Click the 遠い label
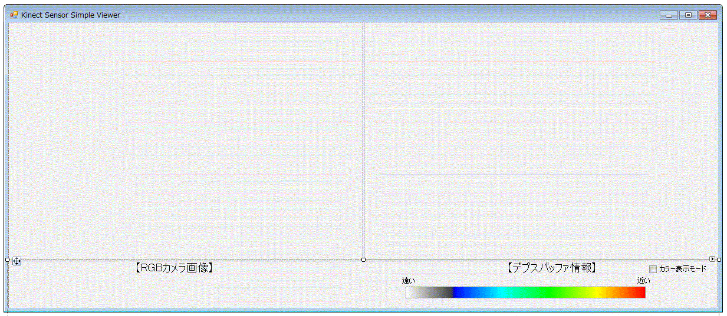 (409, 281)
